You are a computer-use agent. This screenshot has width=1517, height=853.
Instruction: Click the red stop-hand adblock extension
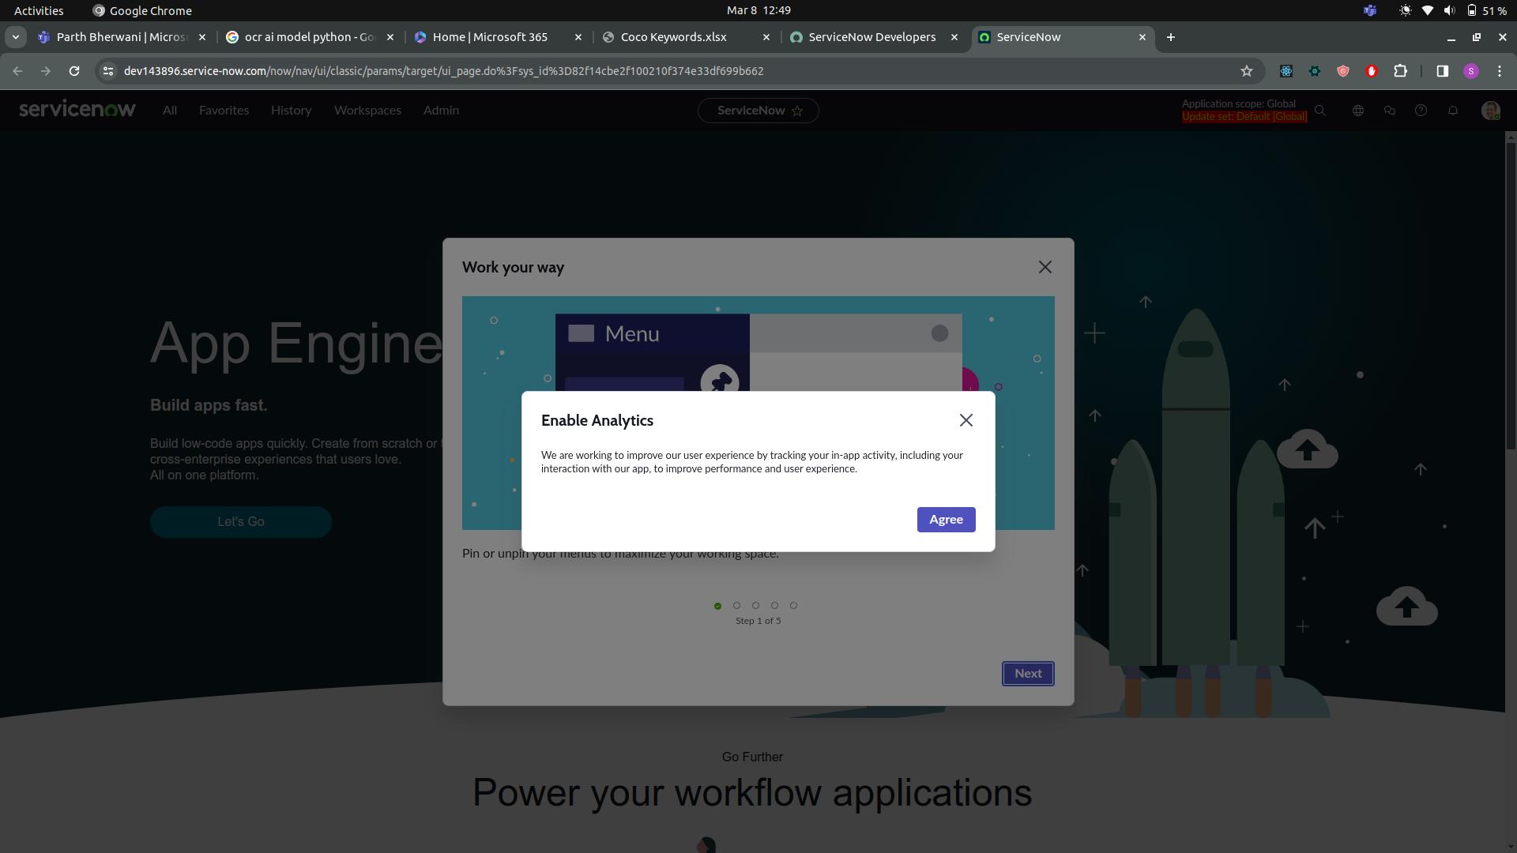[1372, 71]
